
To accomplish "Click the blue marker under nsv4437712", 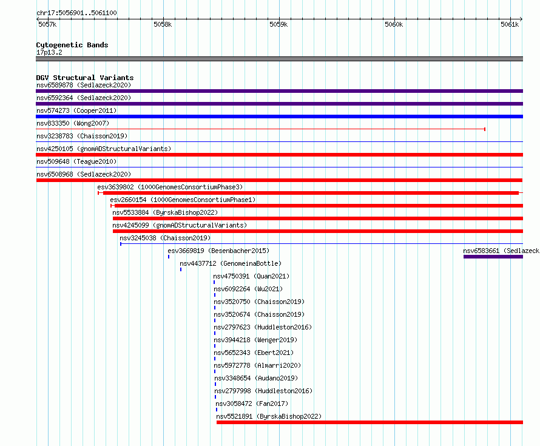I will (181, 269).
